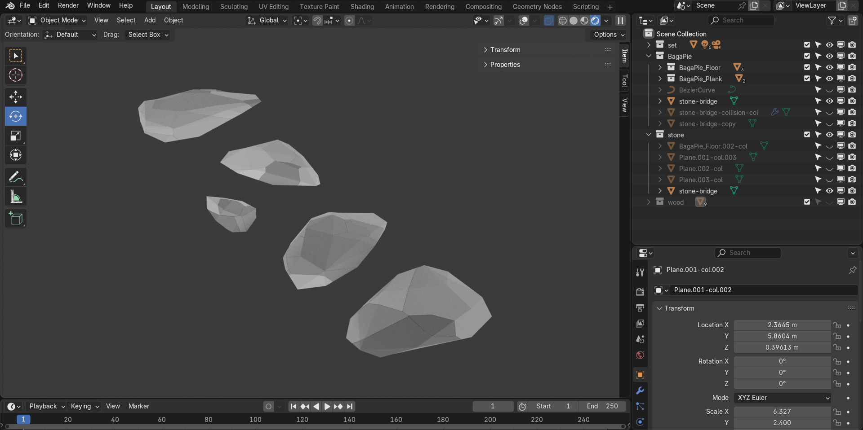This screenshot has width=863, height=430.
Task: Hide stone-bridge in BagaPie collection
Action: [x=829, y=101]
